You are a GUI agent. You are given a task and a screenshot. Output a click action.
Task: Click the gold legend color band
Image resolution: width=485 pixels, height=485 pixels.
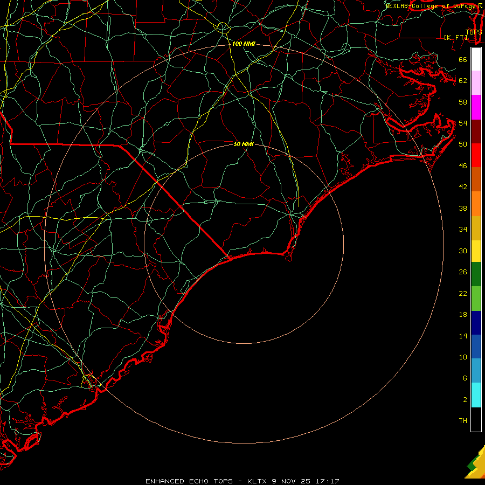click(x=476, y=228)
